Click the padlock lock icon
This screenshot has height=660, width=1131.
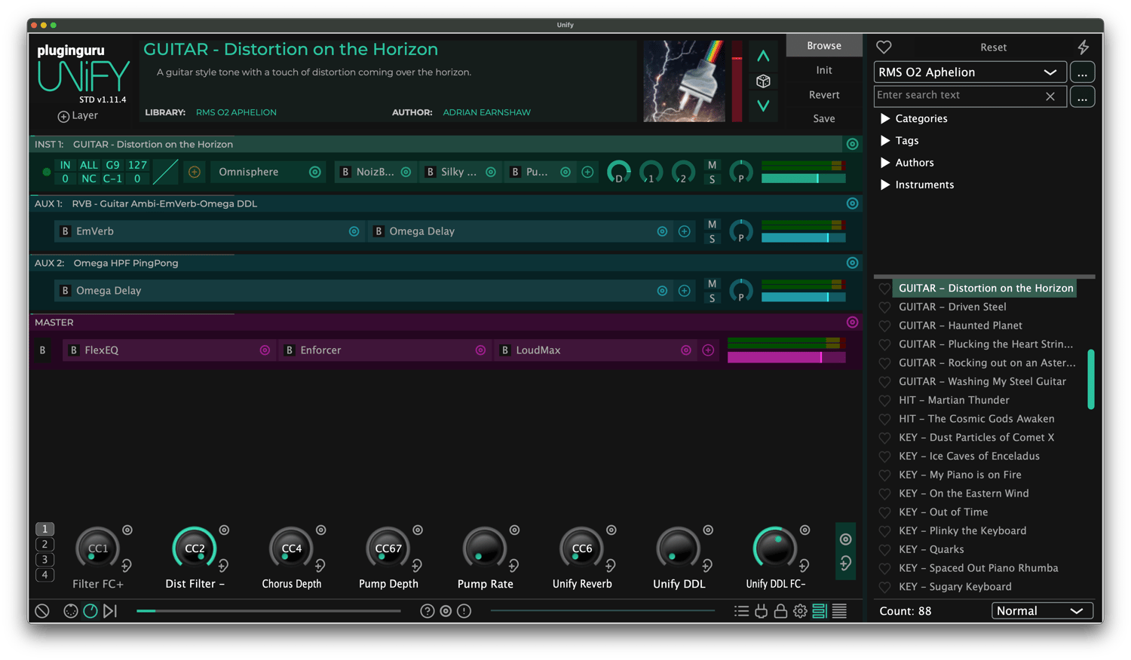coord(780,611)
